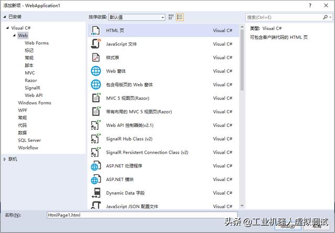
Task: Select Web API 控制器类(v2.1) icon
Action: (95, 125)
